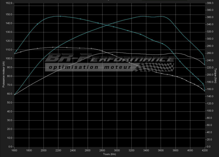Click the 'Puissance moteur (ch)' axis label
Image resolution: width=219 pixels, height=157 pixels.
click(3, 75)
